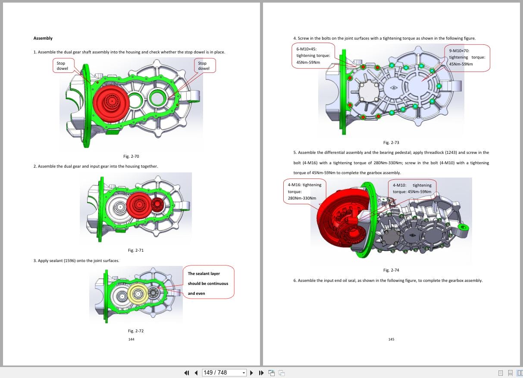Viewport: 523px width, 378px height.
Task: Go to the previous page
Action: pyautogui.click(x=196, y=373)
